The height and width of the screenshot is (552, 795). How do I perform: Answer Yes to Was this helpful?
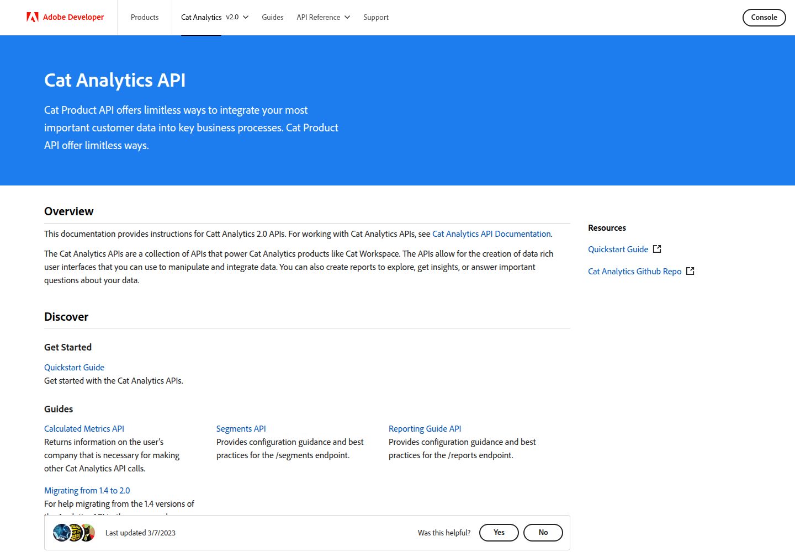point(499,533)
